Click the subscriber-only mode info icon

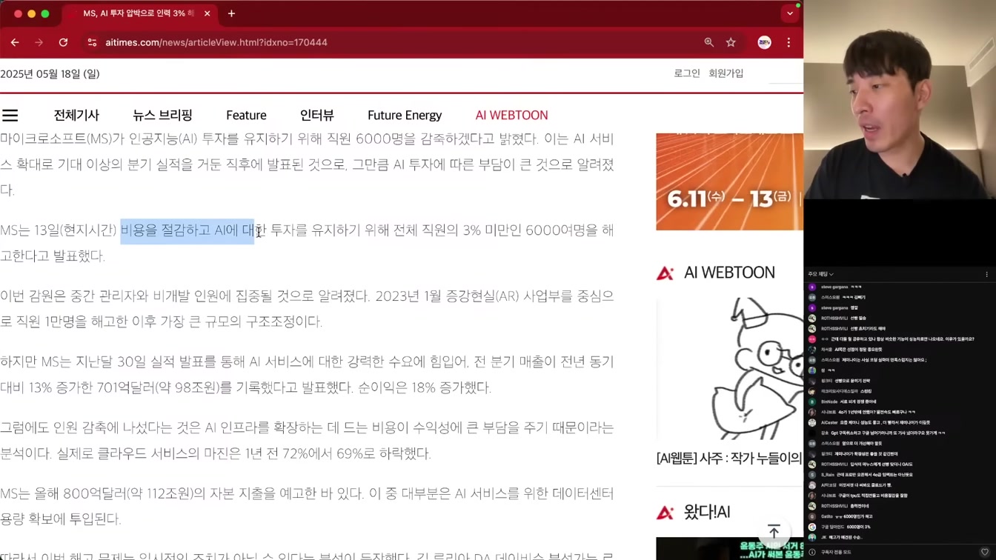coord(812,552)
